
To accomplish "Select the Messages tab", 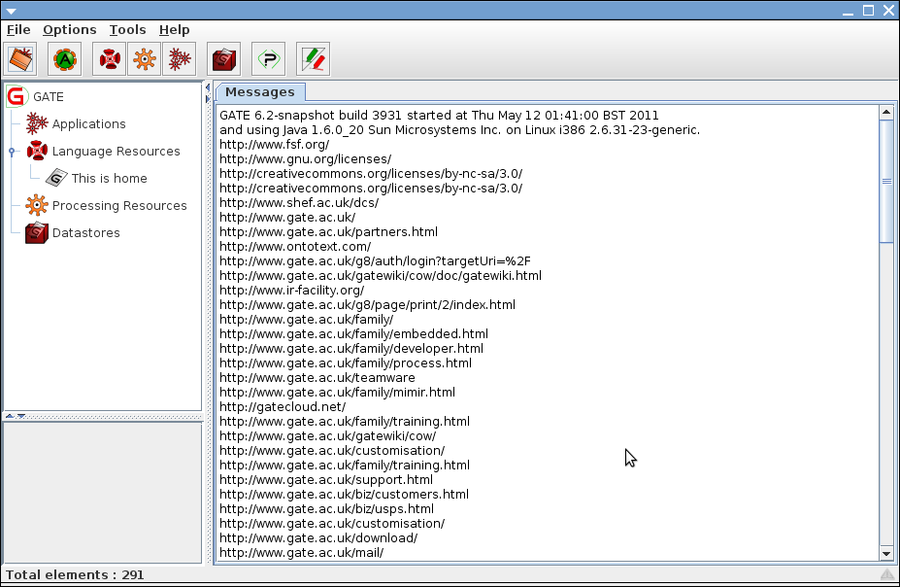I will (x=260, y=92).
